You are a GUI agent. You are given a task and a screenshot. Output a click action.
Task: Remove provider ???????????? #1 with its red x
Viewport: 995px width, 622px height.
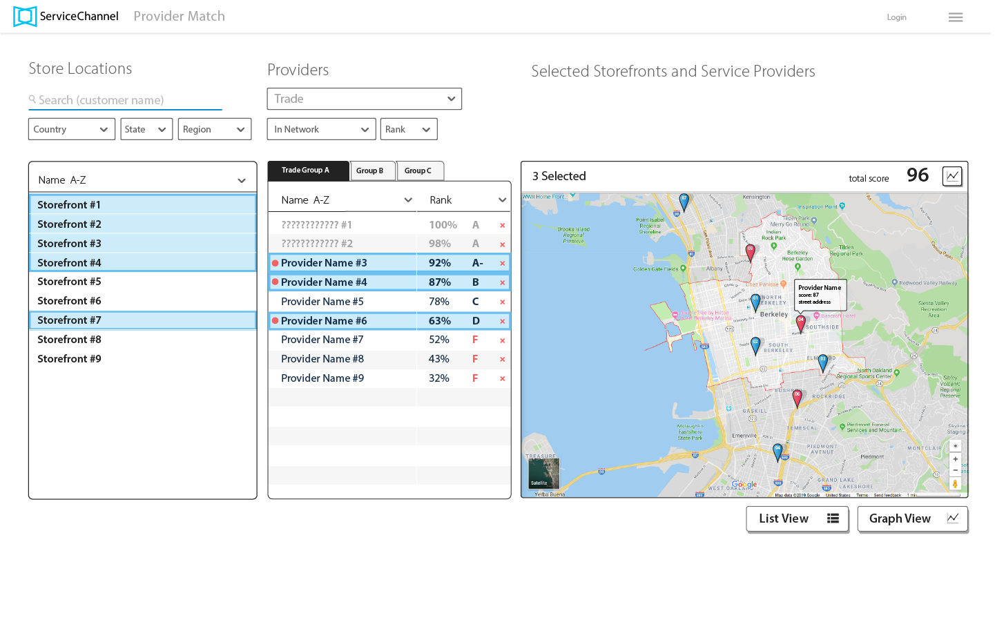[502, 225]
